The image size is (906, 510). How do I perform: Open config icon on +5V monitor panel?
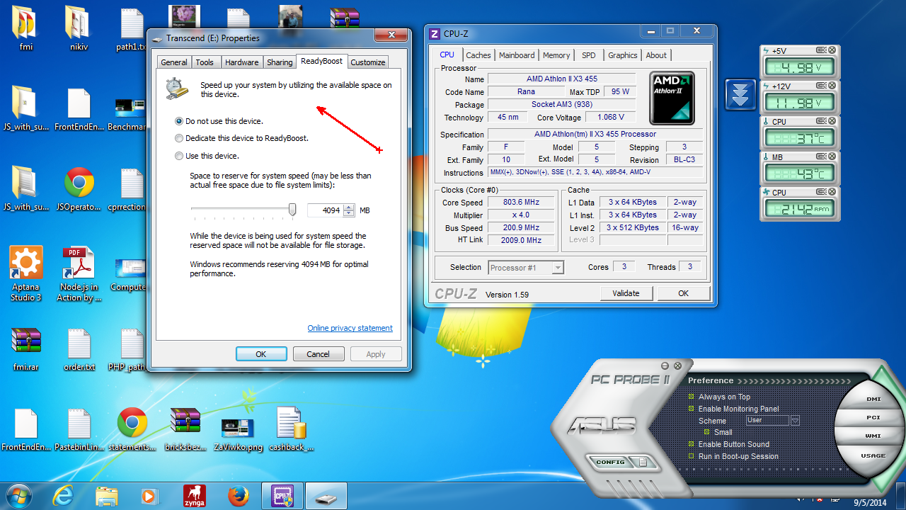pyautogui.click(x=821, y=50)
